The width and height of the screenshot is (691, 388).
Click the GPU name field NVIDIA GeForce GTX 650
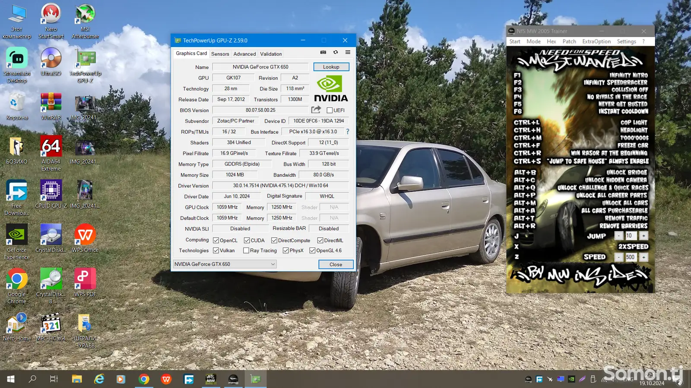click(x=260, y=67)
